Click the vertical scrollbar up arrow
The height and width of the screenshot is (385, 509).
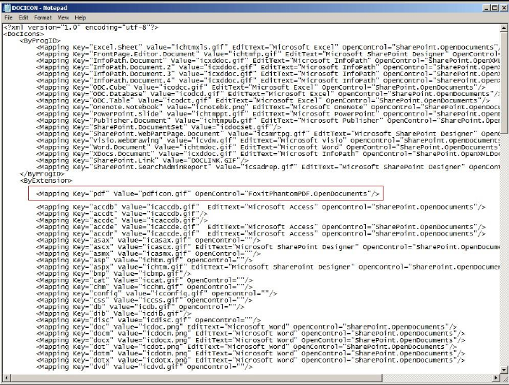503,28
